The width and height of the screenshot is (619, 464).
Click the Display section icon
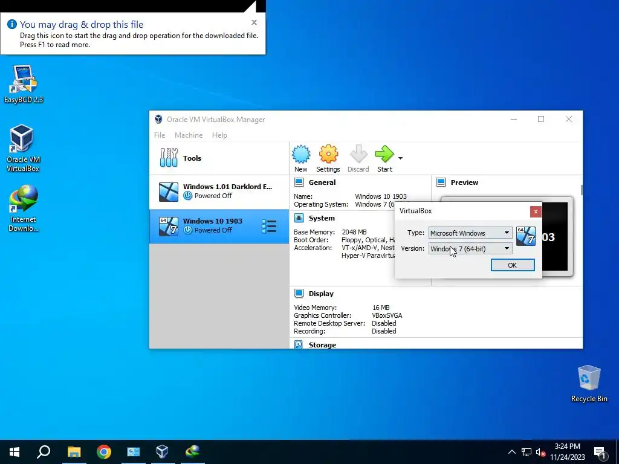[x=299, y=294]
